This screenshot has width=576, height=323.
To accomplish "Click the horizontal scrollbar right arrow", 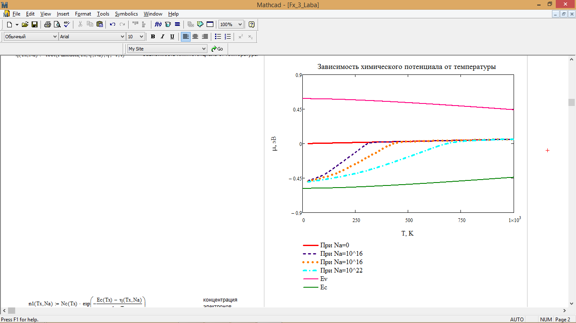I will point(564,310).
